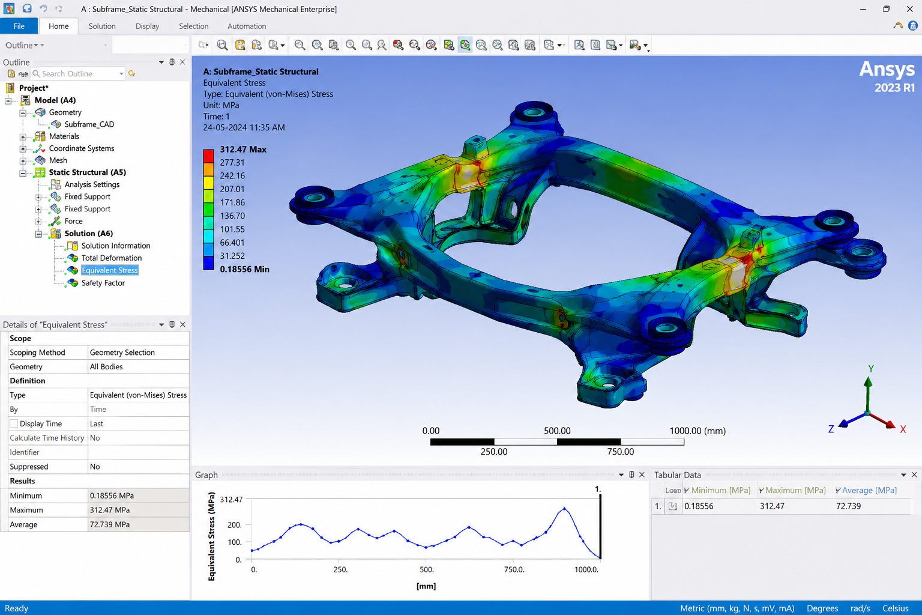Click the dark blue bottom legend band
This screenshot has width=922, height=615.
point(208,263)
